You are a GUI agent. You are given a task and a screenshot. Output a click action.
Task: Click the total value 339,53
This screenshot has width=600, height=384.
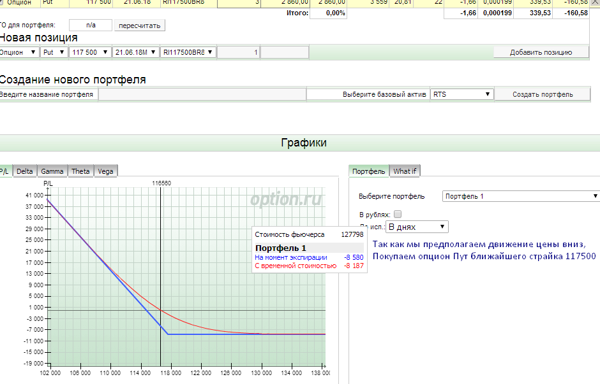point(540,13)
